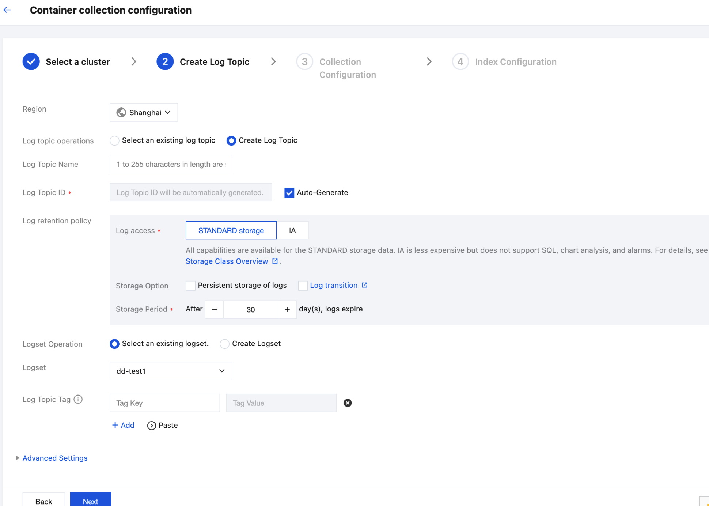Open Storage Class Overview external link icon
Screen dimensions: 709x506
point(275,261)
